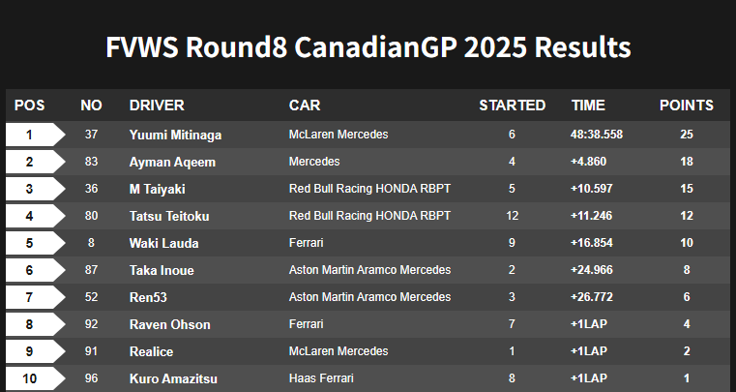Click driver name Waki Lauda
Viewport: 736px width, 392px height.
coord(163,244)
